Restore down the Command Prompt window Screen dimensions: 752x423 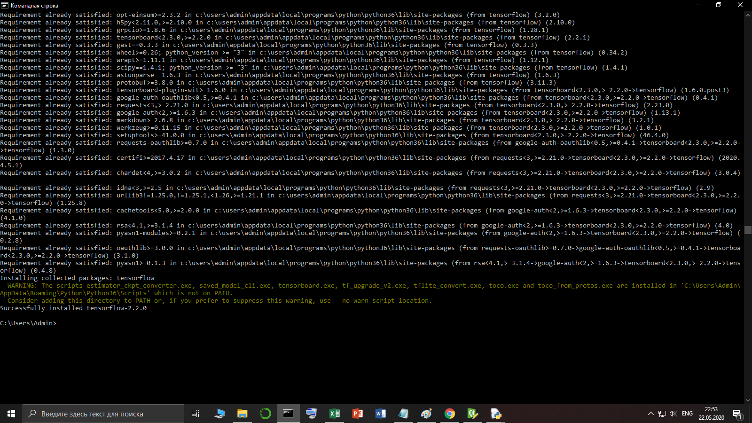click(719, 5)
